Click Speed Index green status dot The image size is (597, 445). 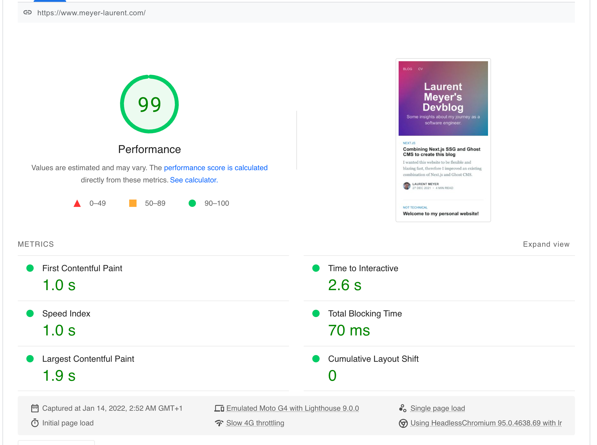click(30, 313)
